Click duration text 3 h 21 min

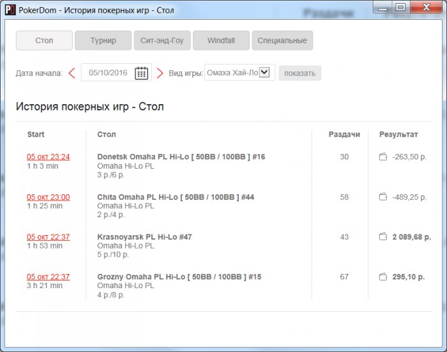click(45, 286)
